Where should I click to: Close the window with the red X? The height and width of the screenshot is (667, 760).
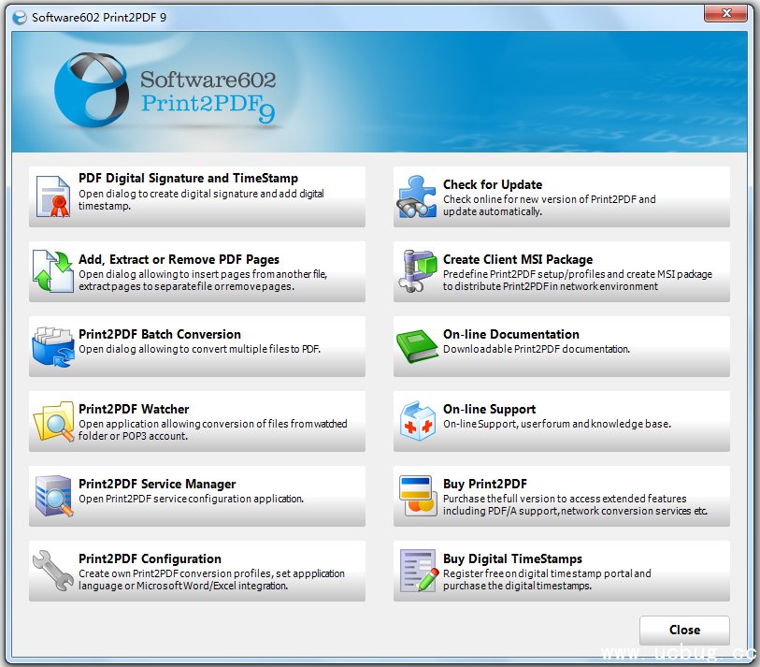point(724,12)
